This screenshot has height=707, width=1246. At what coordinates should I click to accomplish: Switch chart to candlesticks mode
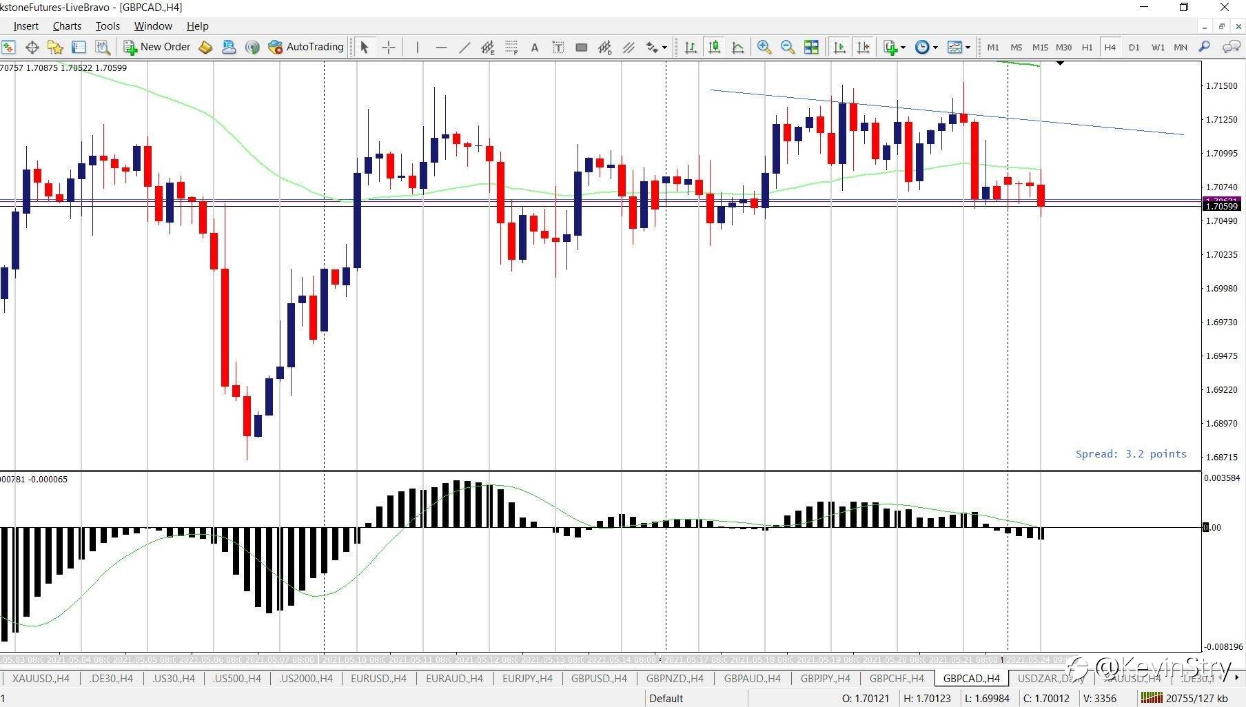point(714,47)
